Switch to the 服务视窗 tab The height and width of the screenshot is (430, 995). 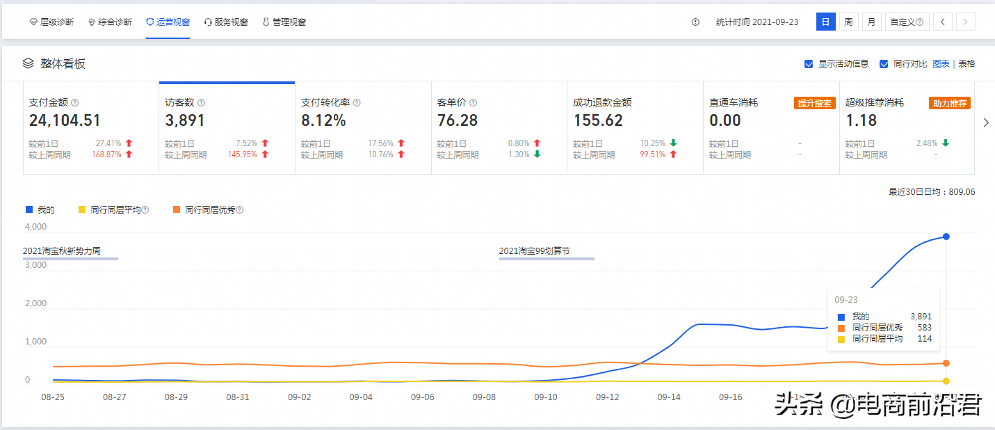(226, 22)
